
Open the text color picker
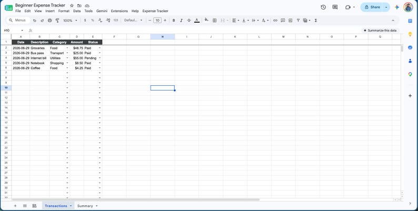[197, 20]
